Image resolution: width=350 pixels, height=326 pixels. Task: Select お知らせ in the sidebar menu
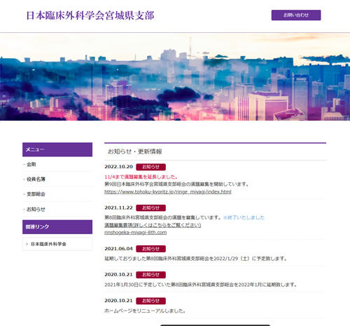(x=36, y=209)
